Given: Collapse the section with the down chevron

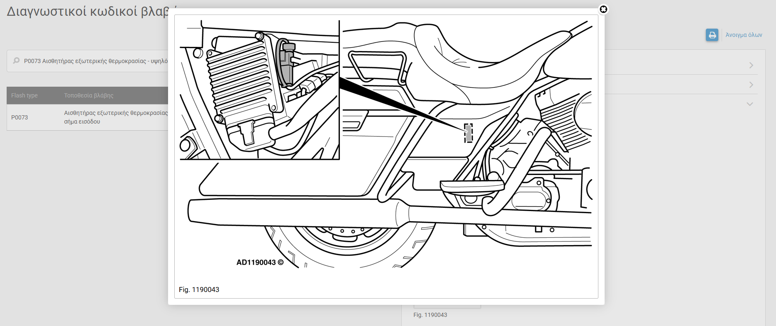Looking at the screenshot, I should [x=749, y=104].
